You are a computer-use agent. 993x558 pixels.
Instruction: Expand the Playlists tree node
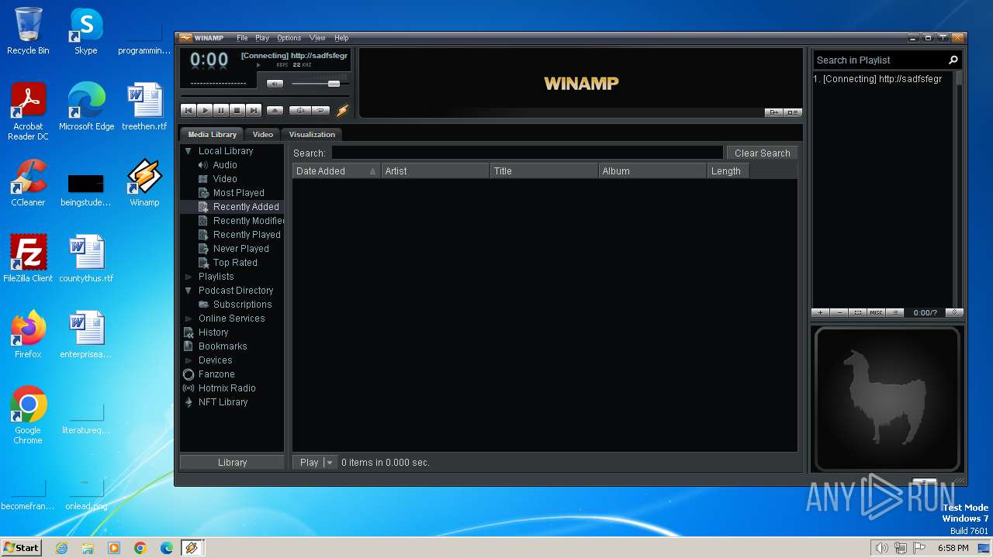pyautogui.click(x=188, y=277)
